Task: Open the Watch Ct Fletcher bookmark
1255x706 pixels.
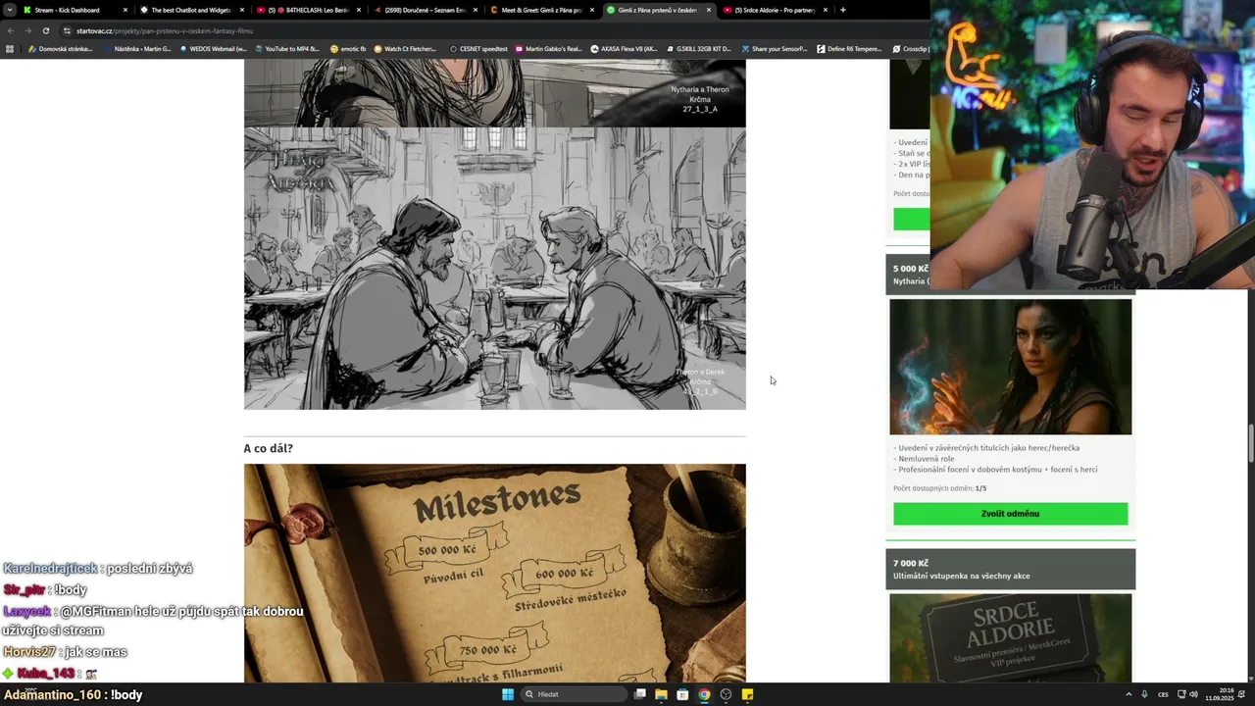Action: [405, 48]
